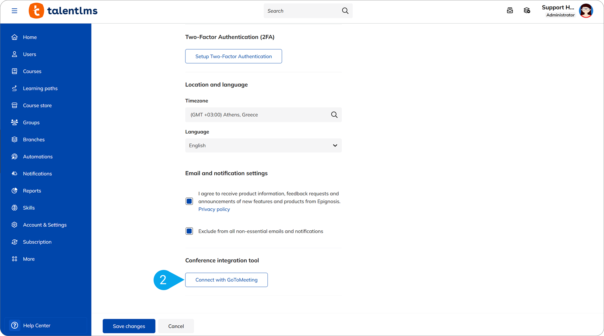Viewport: 604px width, 336px height.
Task: Click the search magnifier in top bar
Action: pos(345,11)
